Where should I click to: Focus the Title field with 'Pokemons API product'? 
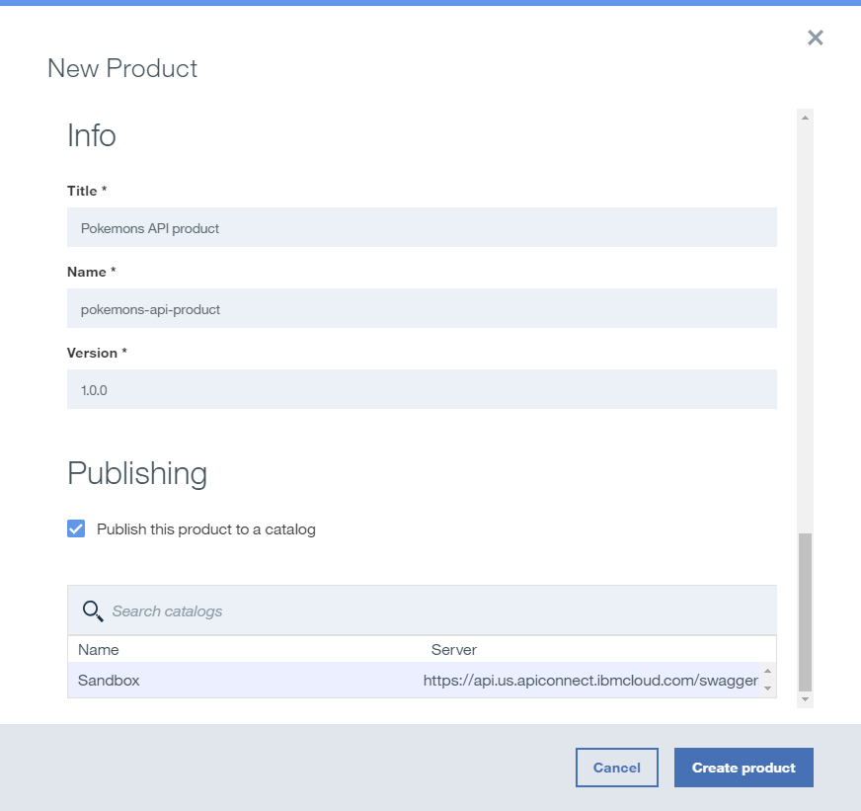click(x=422, y=228)
